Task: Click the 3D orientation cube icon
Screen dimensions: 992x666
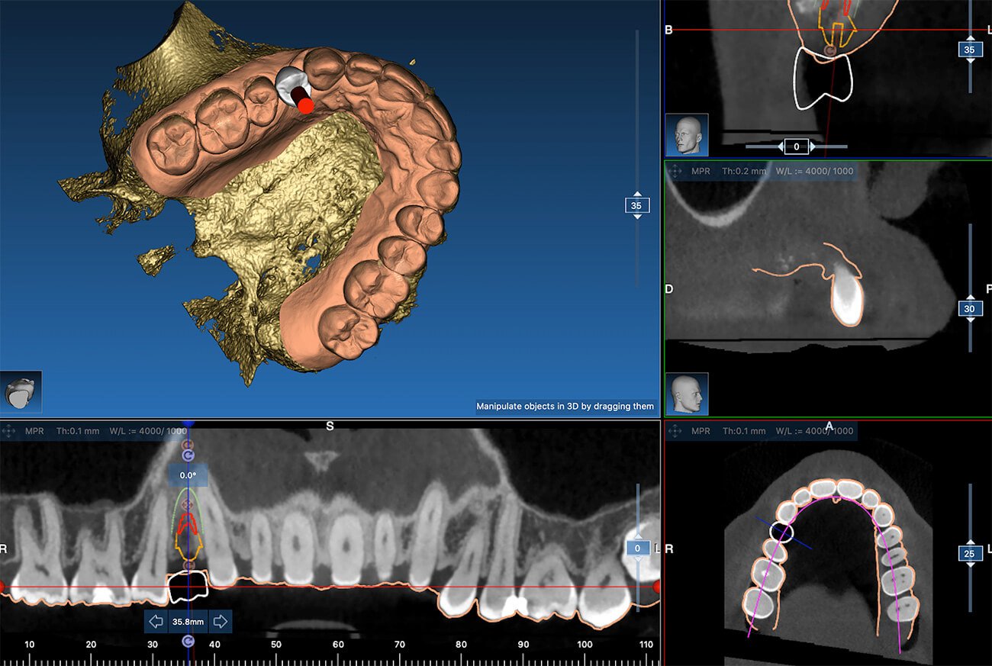Action: tap(21, 392)
